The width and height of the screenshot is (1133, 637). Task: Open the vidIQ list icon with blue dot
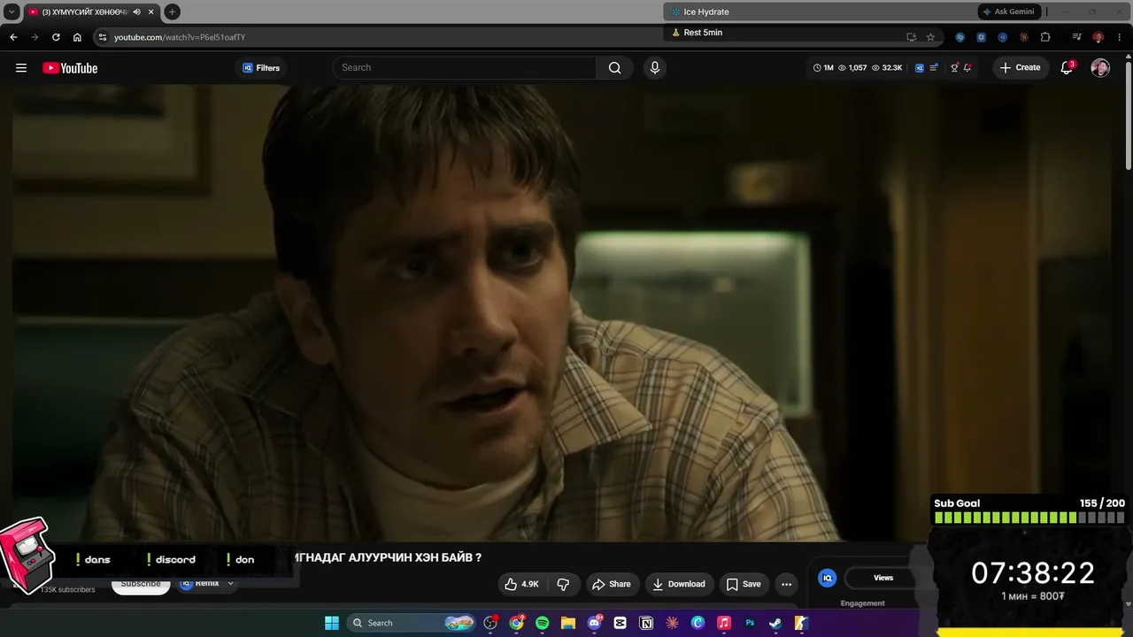click(x=934, y=68)
